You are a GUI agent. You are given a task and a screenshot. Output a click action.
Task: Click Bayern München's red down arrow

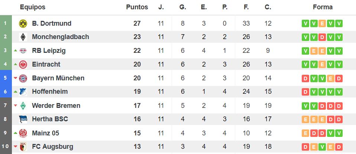(16, 78)
